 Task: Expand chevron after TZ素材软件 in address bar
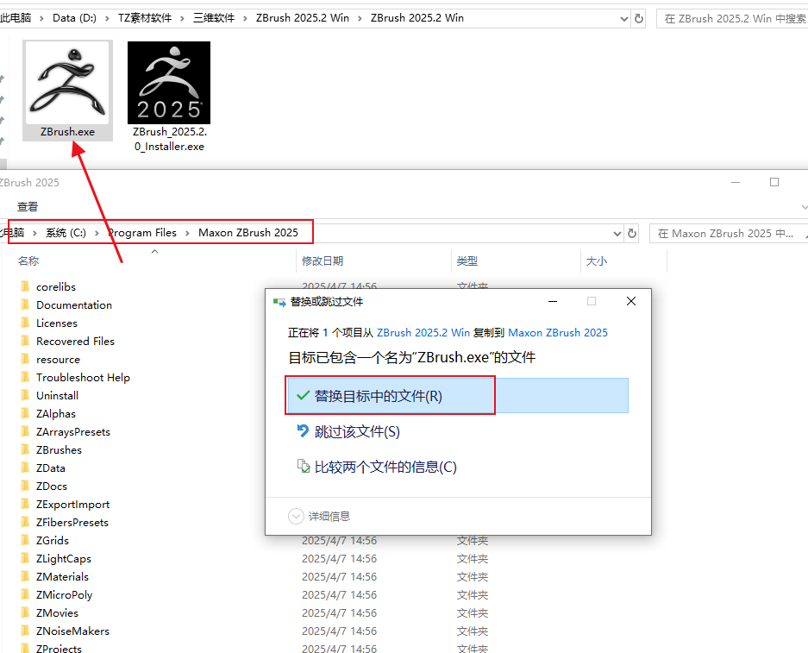(x=183, y=19)
